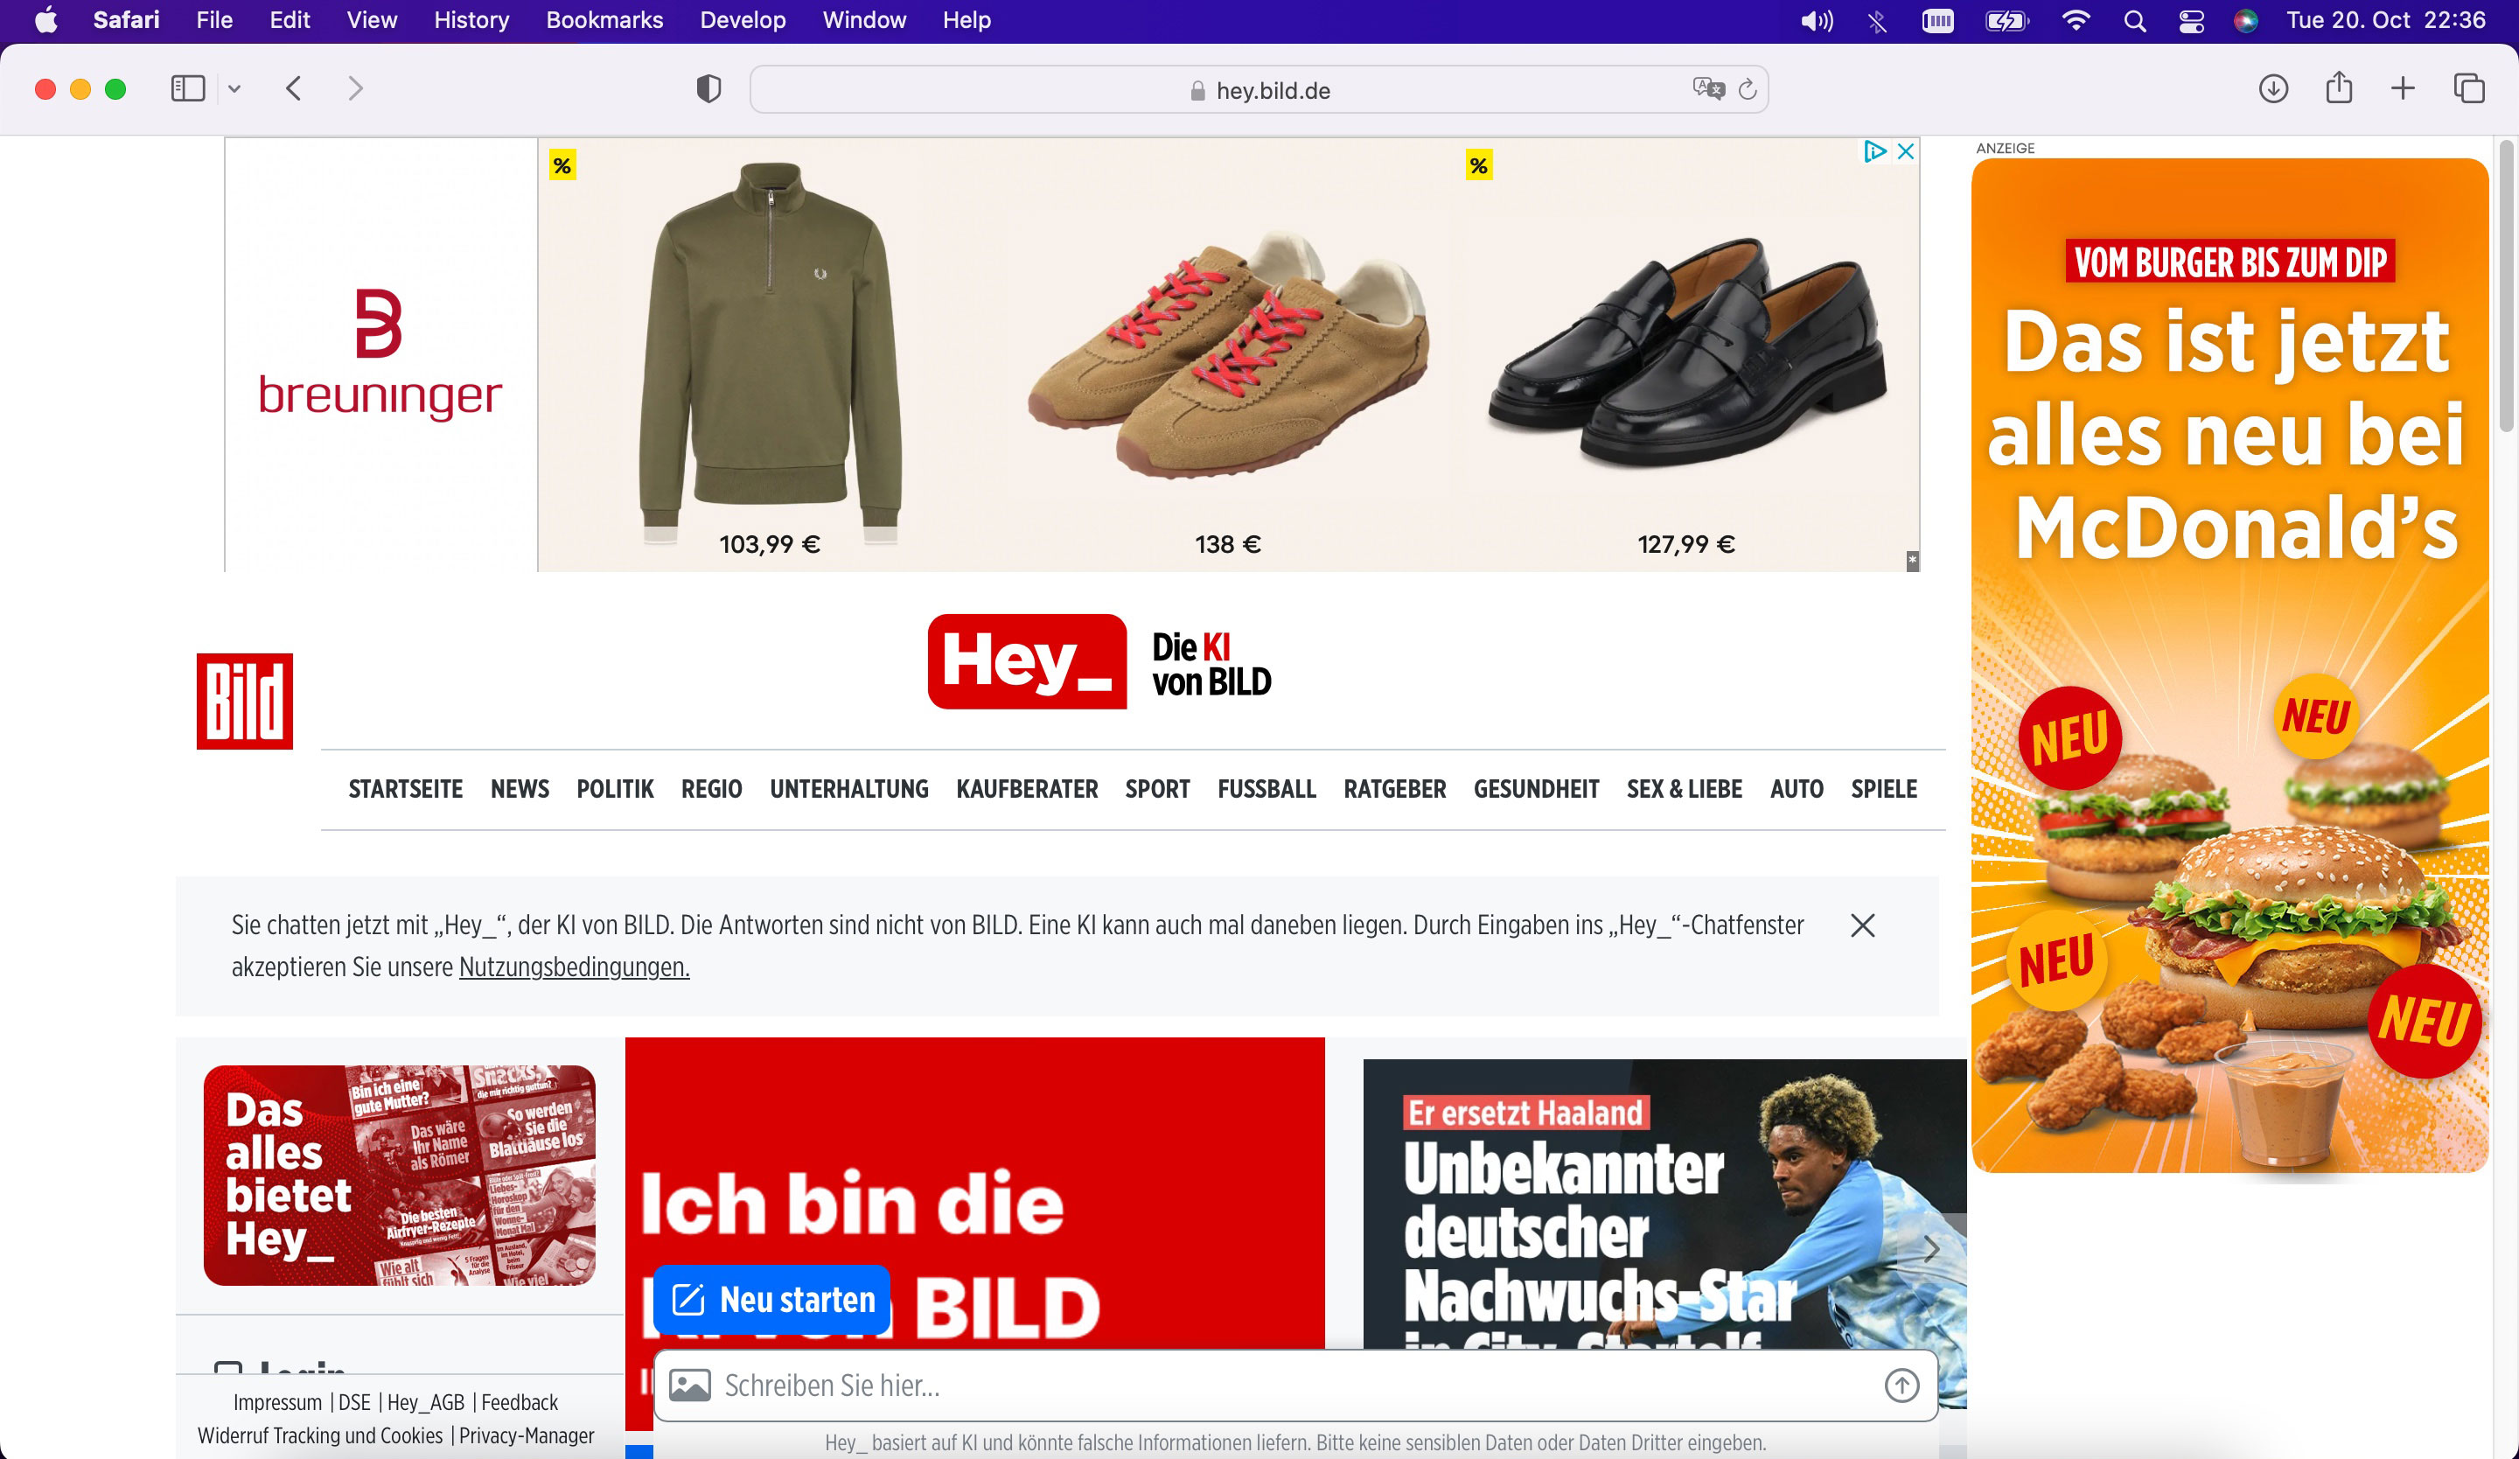Open the privacy report shield icon
This screenshot has width=2519, height=1459.
pos(708,89)
